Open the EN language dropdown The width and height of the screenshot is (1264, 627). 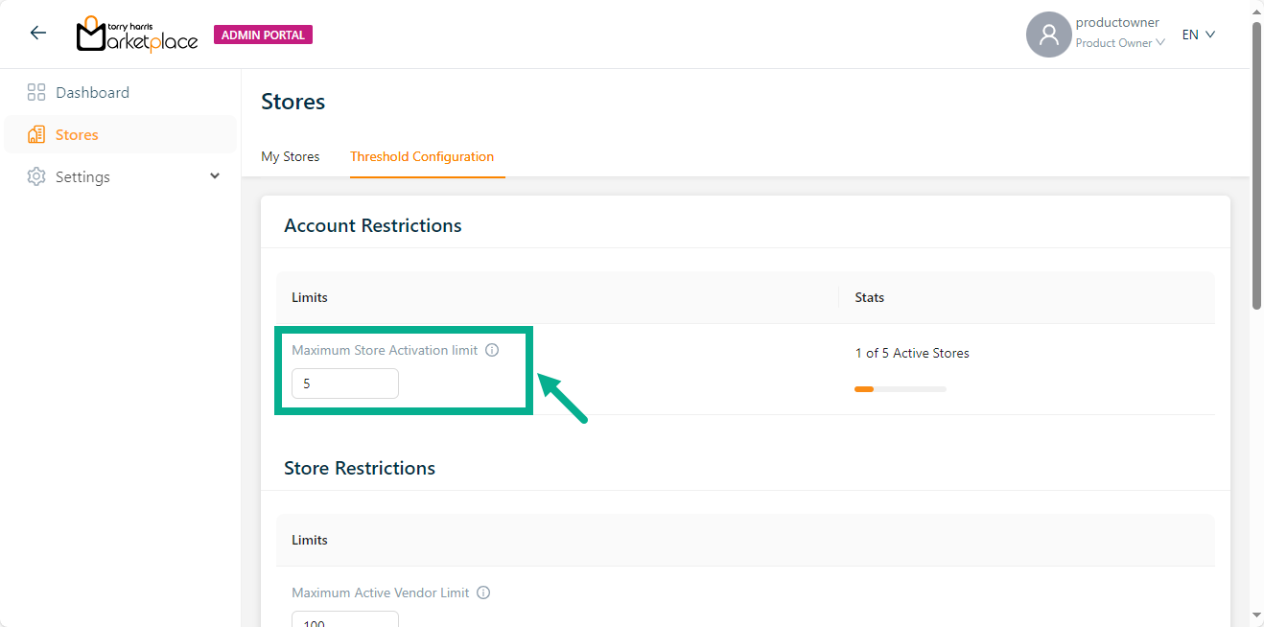pos(1199,35)
